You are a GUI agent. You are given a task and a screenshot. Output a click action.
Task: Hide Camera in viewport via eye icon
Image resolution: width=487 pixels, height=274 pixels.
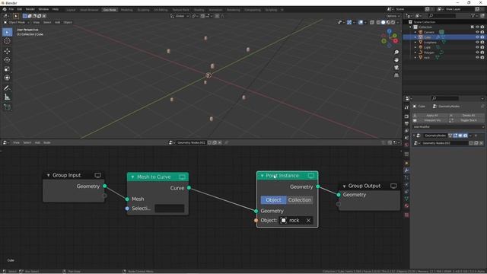477,32
